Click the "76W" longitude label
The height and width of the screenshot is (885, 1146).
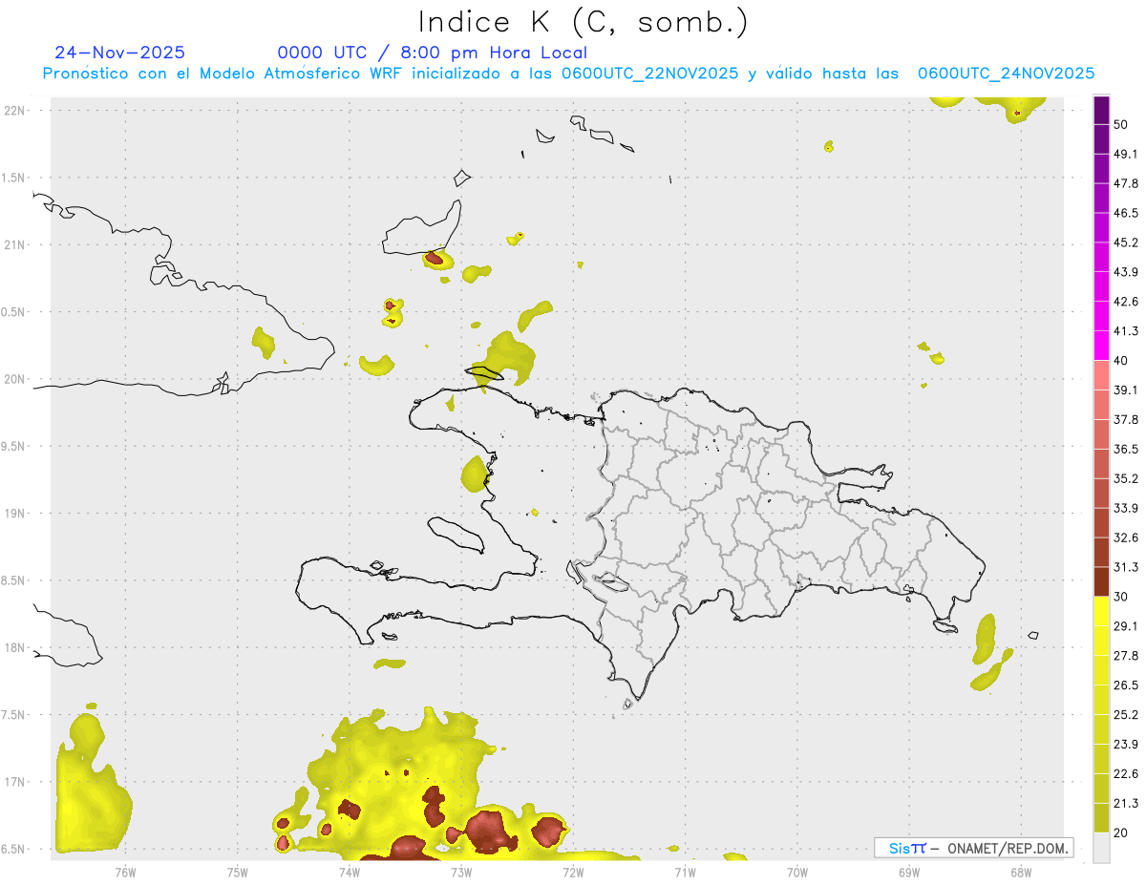(x=125, y=872)
